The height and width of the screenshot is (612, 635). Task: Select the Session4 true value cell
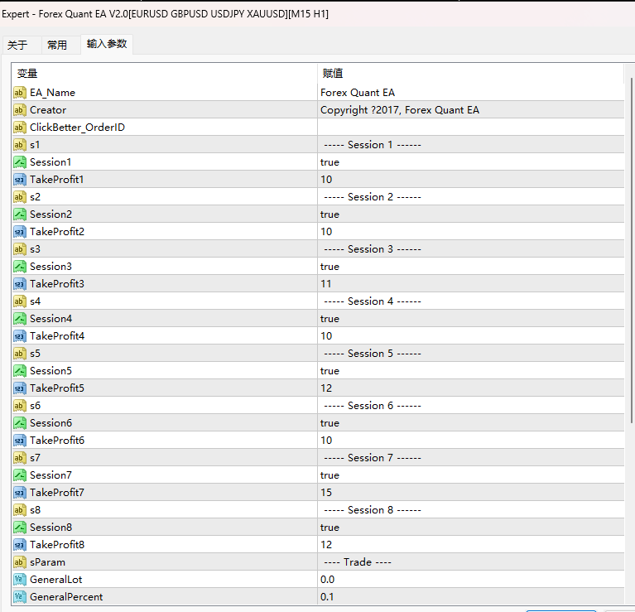470,319
